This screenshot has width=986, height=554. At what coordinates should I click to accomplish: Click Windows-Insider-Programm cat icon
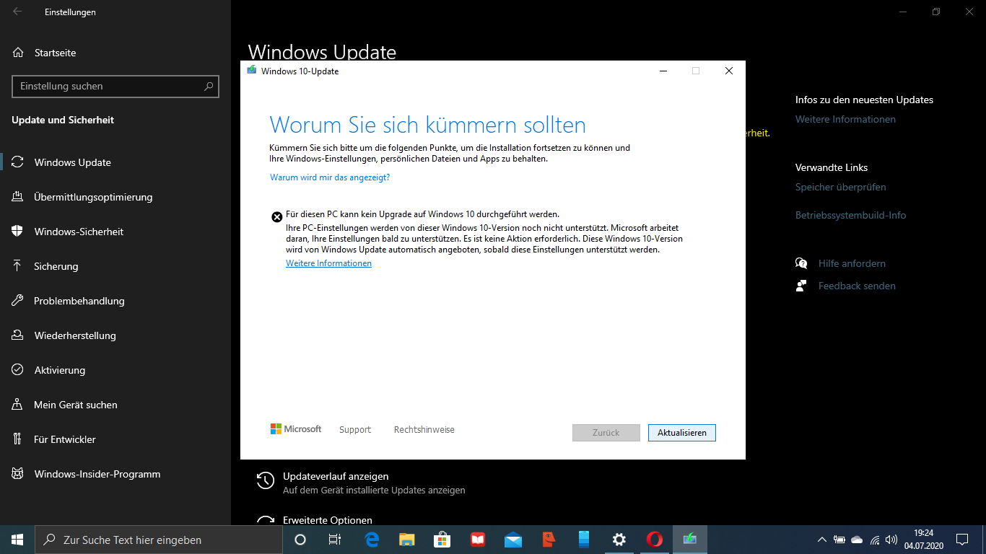click(18, 474)
